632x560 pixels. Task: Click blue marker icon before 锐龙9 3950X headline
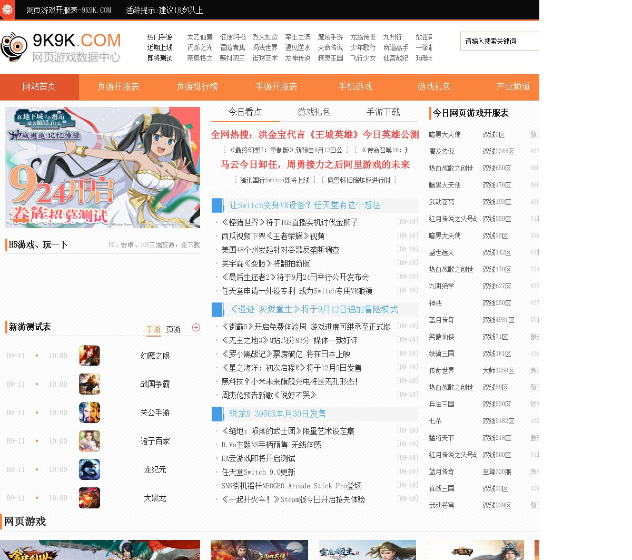218,414
